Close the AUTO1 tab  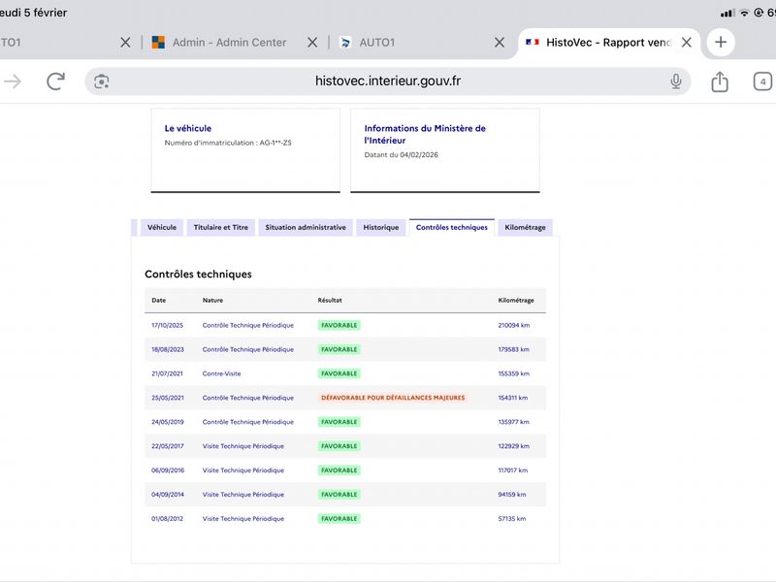pos(500,43)
